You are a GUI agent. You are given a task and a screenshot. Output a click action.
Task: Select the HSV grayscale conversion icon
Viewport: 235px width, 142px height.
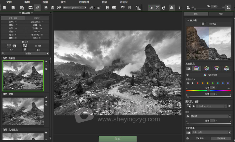pyautogui.click(x=206, y=68)
